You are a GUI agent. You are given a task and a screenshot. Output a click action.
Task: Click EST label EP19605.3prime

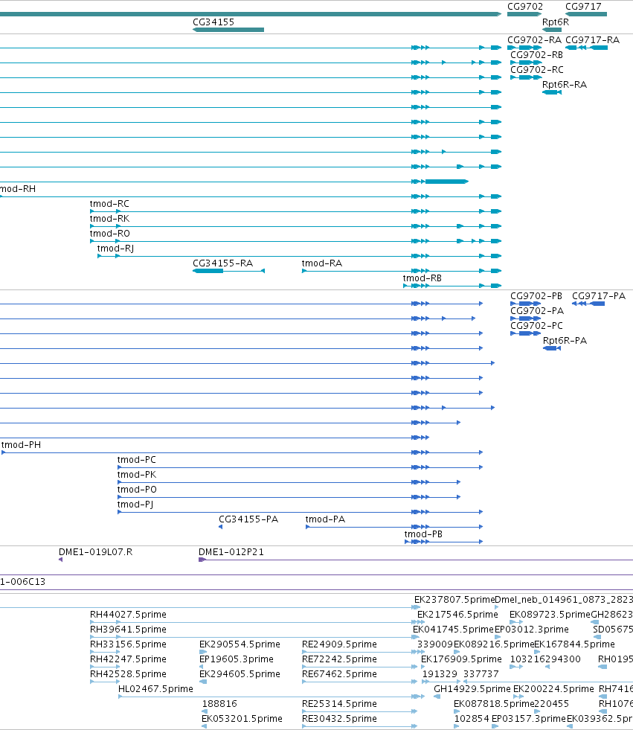point(237,659)
